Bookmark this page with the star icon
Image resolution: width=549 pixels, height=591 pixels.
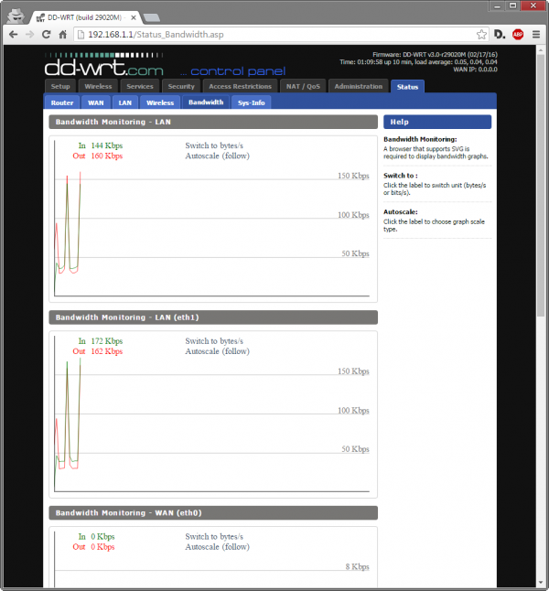point(481,34)
